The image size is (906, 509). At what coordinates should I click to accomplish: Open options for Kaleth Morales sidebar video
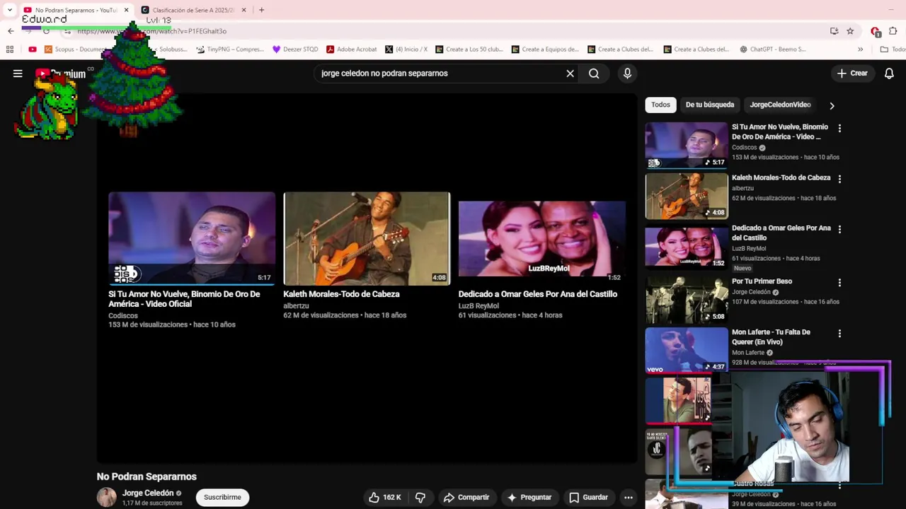[839, 179]
